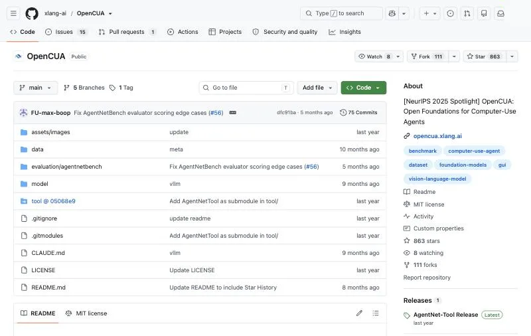Open the CLAUDE.md file
531x336 pixels.
[48, 253]
